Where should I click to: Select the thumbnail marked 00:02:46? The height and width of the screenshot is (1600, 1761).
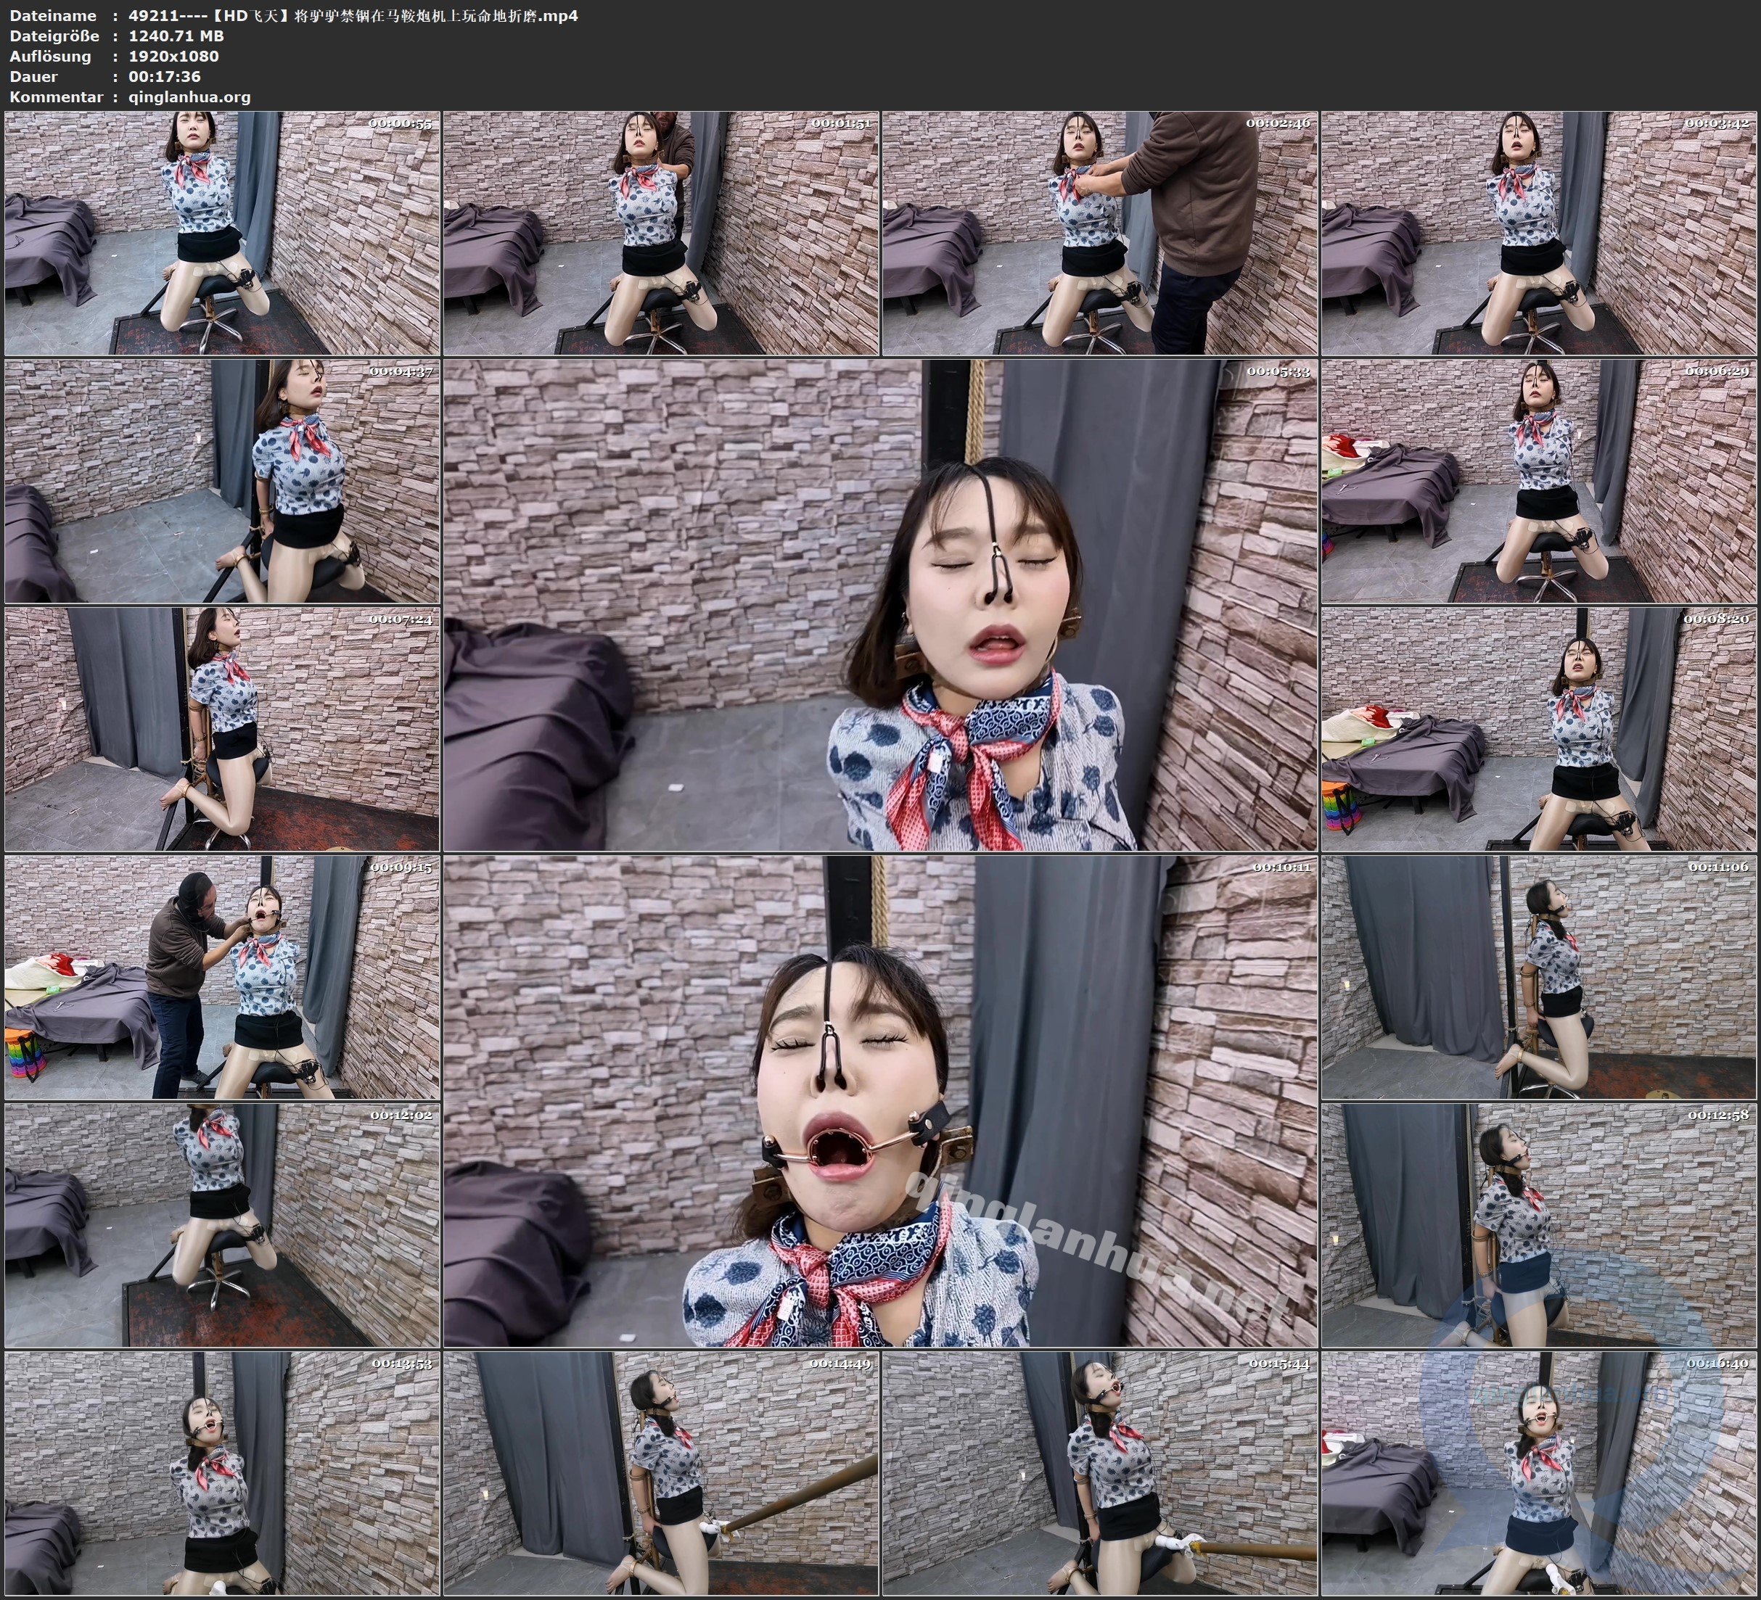pos(1100,234)
